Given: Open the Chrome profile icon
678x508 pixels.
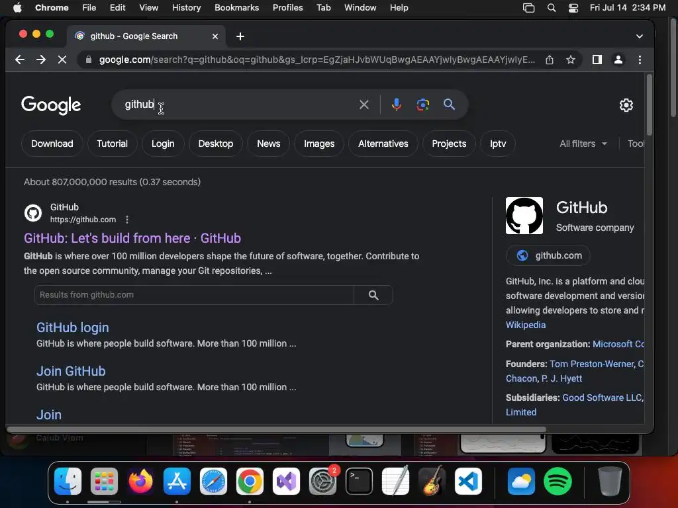Looking at the screenshot, I should pyautogui.click(x=618, y=60).
